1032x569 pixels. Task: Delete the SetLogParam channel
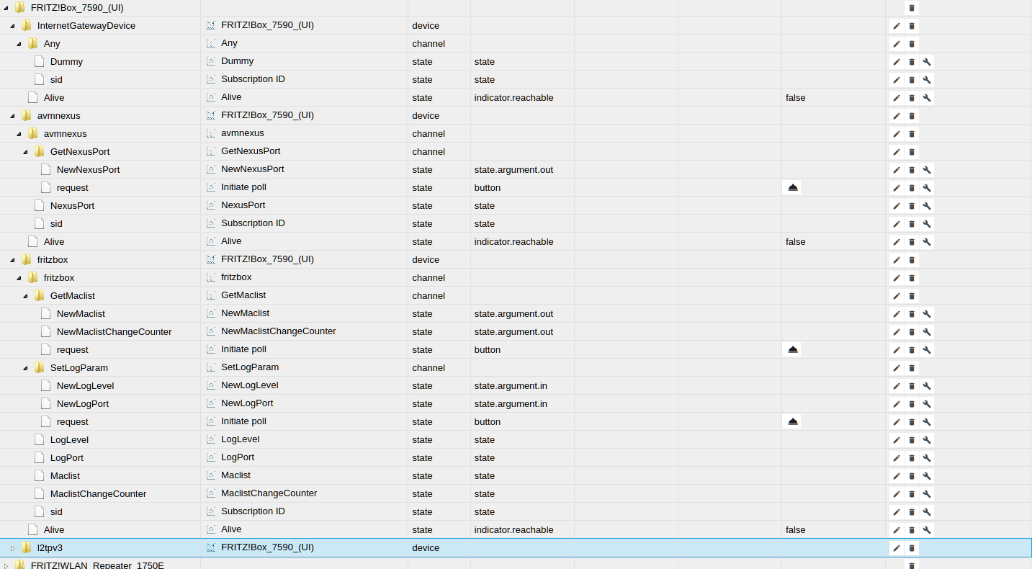click(x=912, y=368)
